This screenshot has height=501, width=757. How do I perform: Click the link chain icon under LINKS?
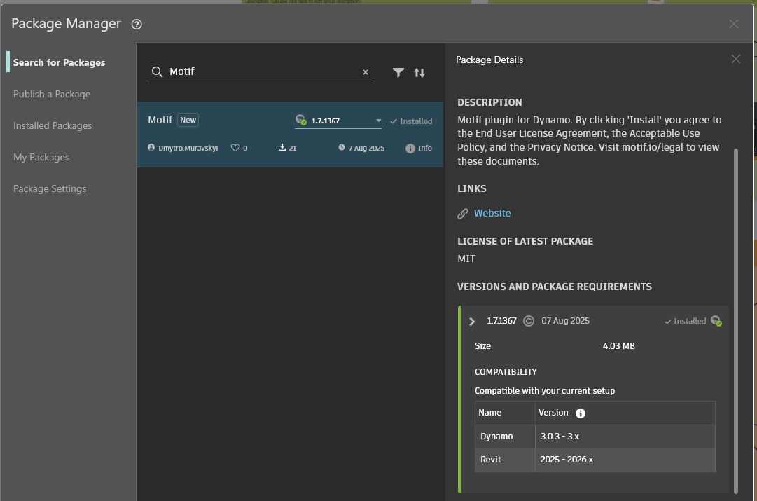click(x=462, y=214)
